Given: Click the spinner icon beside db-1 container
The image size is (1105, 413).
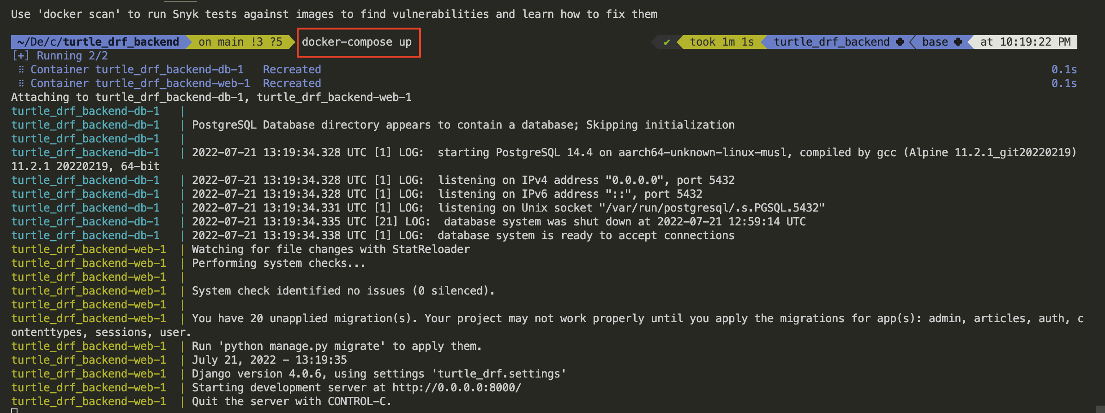Looking at the screenshot, I should [x=21, y=70].
